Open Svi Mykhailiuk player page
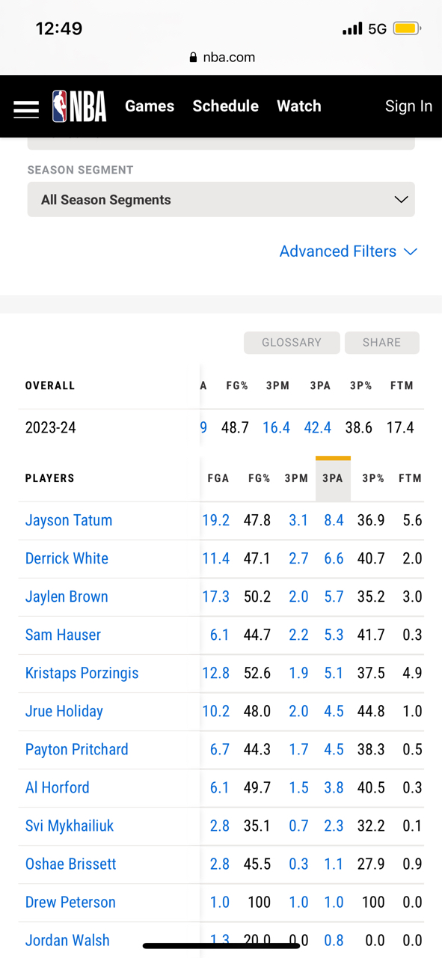Viewport: 442px width, 958px height. pyautogui.click(x=70, y=826)
